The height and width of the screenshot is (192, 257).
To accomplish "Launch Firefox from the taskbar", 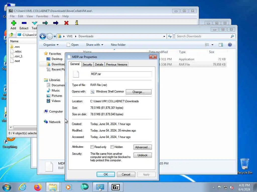I will pyautogui.click(x=38, y=187).
